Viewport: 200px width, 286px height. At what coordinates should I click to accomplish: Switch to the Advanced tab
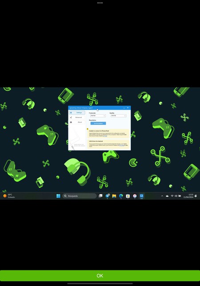77,117
